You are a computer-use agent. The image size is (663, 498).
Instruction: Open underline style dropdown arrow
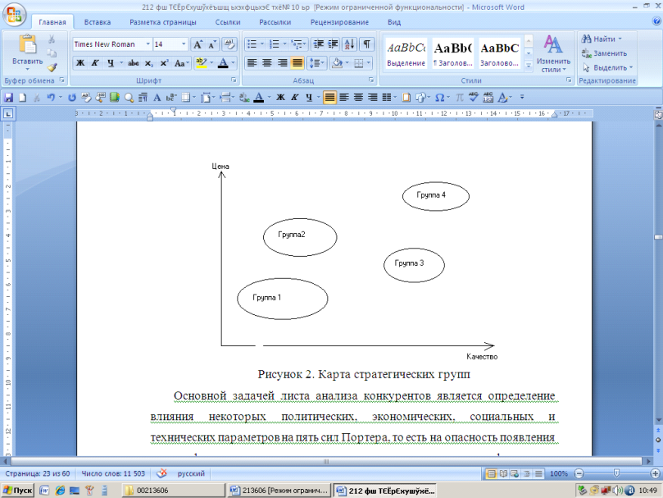point(121,63)
